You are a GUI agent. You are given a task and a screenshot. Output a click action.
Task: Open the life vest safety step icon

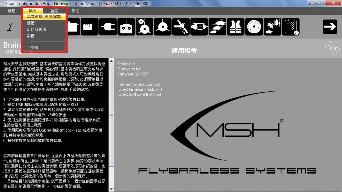pyautogui.click(x=236, y=27)
